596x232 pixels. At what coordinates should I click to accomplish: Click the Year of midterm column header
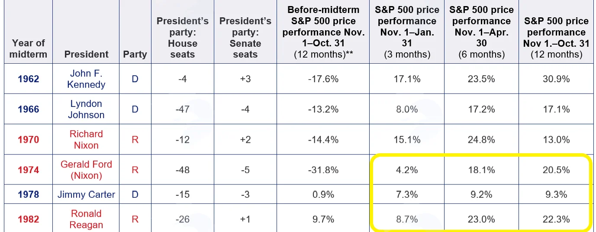28,48
